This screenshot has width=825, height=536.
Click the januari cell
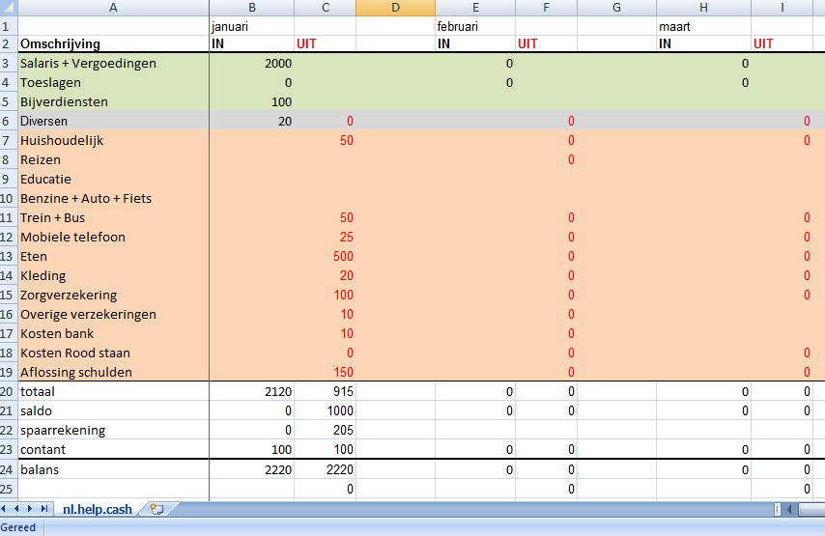tap(251, 26)
